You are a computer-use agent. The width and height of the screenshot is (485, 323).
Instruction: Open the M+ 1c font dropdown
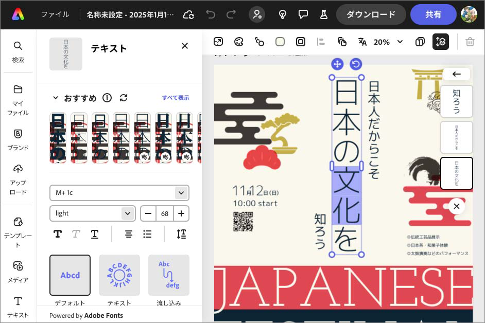point(119,193)
